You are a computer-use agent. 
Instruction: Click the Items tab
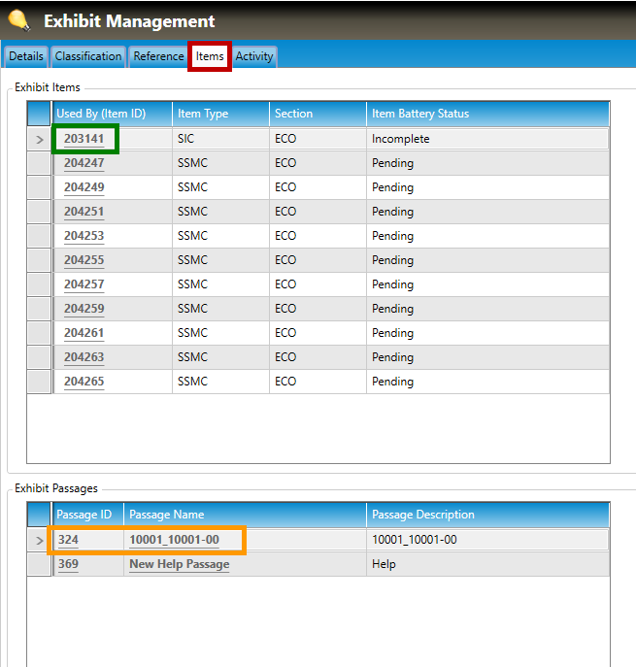[210, 56]
